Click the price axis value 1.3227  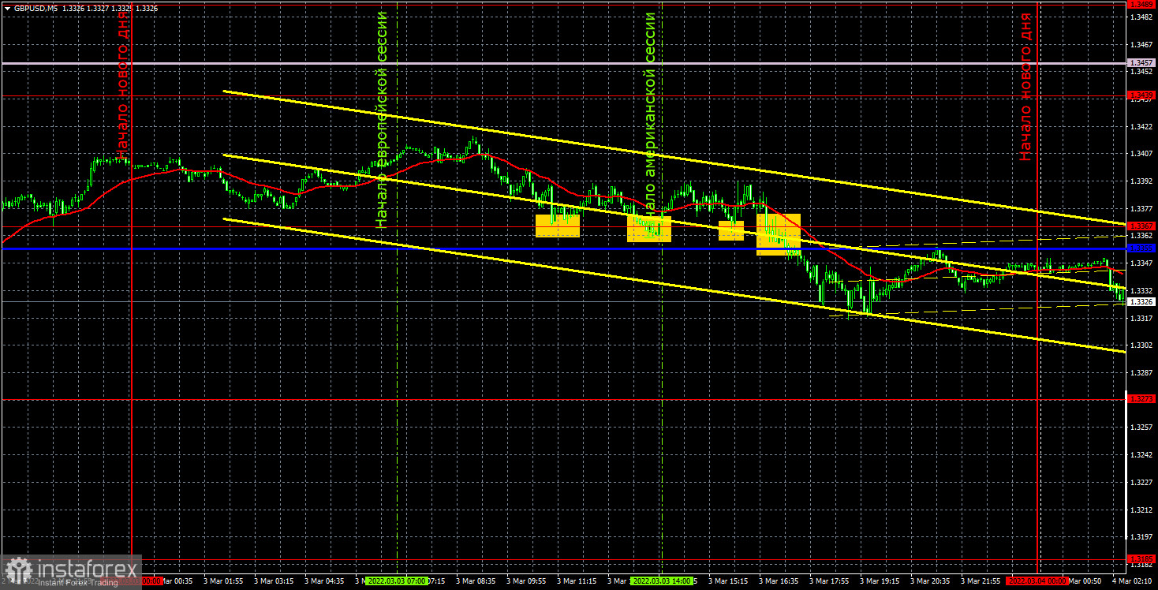coord(1141,481)
